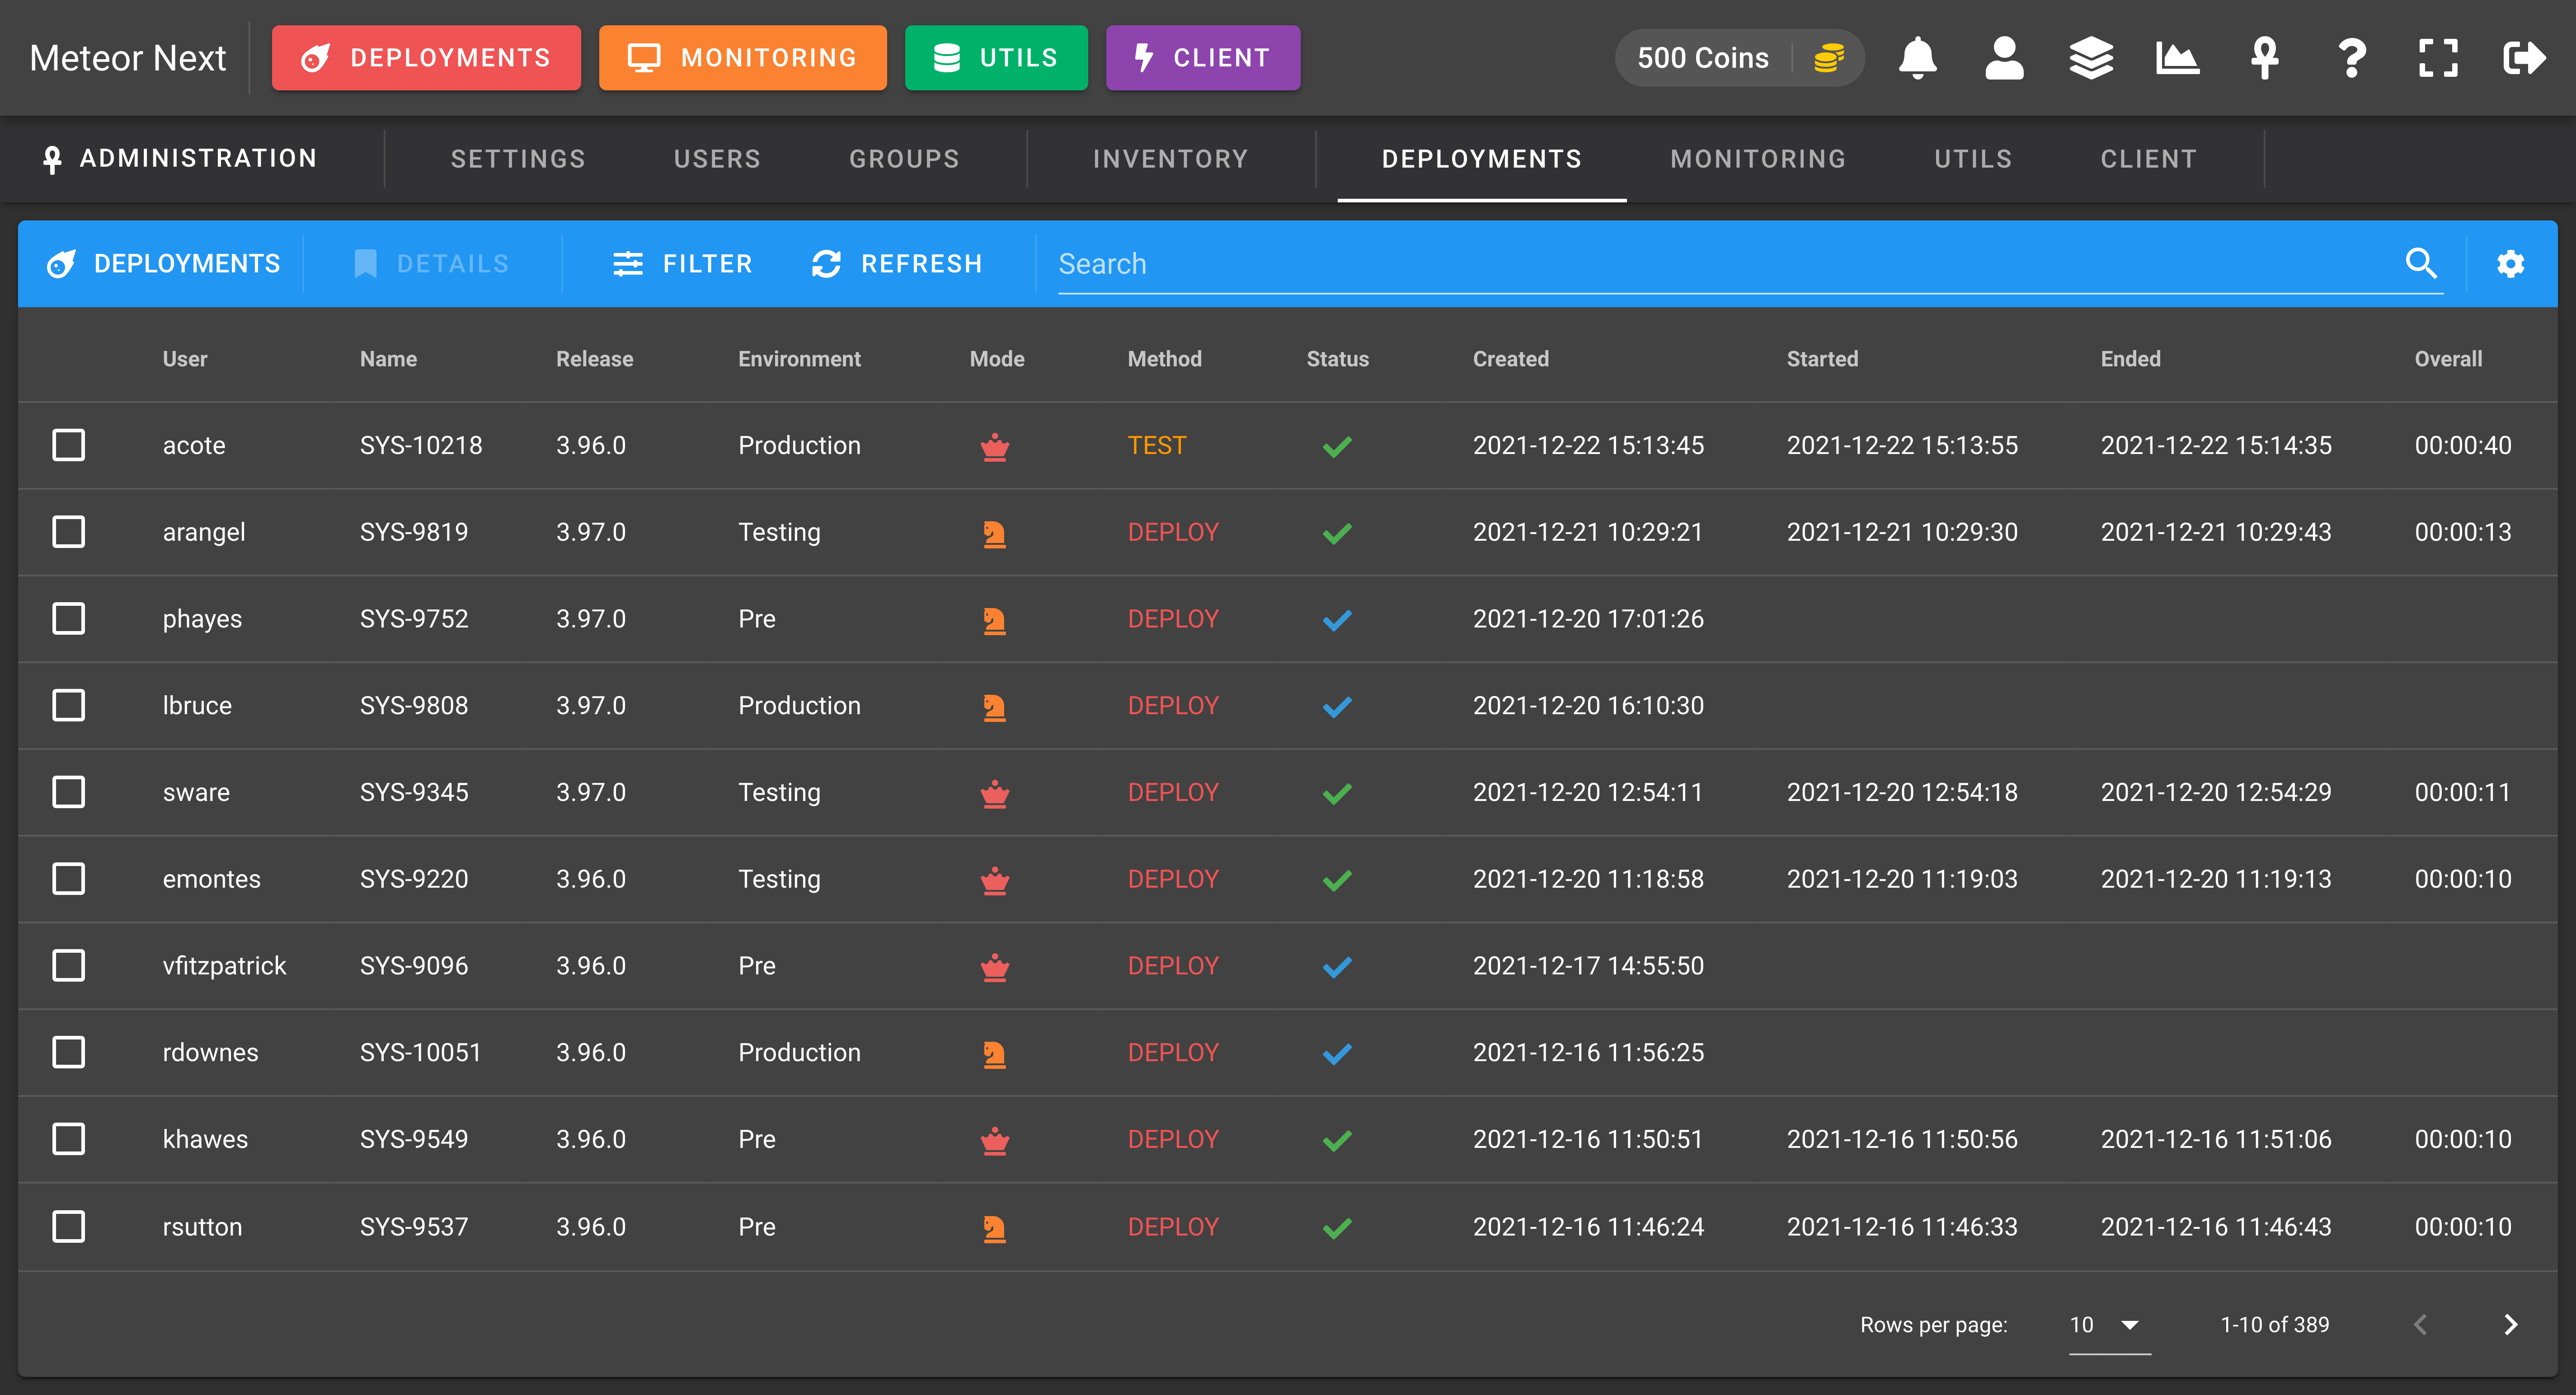Click the search magnifier icon
The height and width of the screenshot is (1395, 2576).
point(2421,263)
